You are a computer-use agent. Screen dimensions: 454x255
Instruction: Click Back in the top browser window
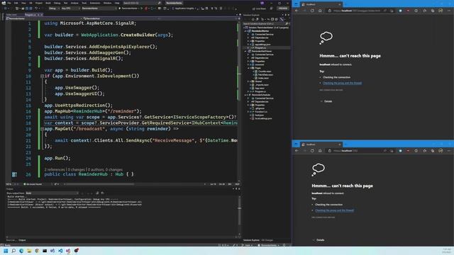point(297,11)
